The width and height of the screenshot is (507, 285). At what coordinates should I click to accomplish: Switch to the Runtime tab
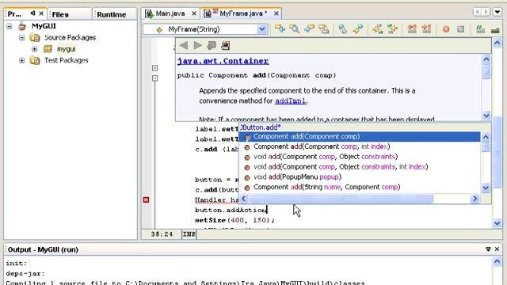coord(114,14)
